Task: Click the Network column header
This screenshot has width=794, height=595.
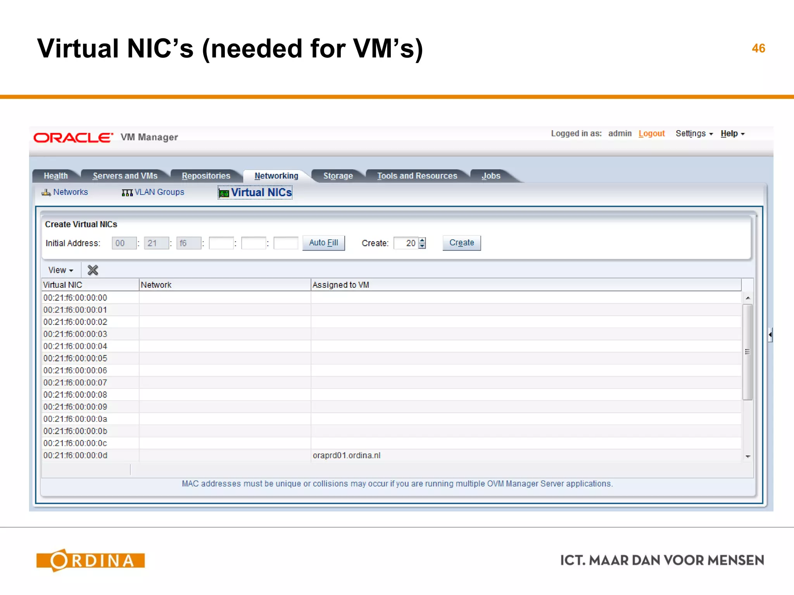Action: point(225,285)
